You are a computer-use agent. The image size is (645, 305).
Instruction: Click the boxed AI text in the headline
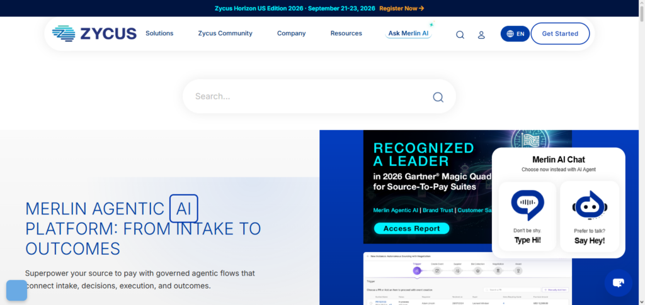click(x=184, y=209)
